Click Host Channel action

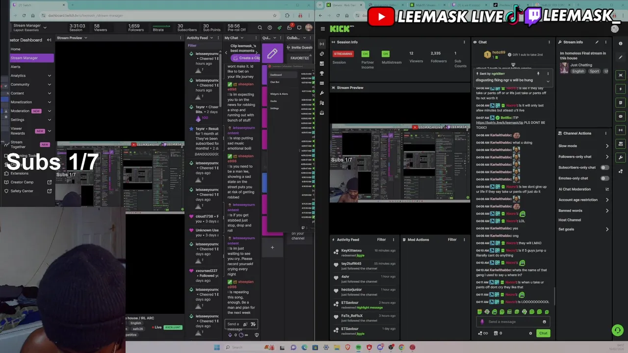(570, 220)
